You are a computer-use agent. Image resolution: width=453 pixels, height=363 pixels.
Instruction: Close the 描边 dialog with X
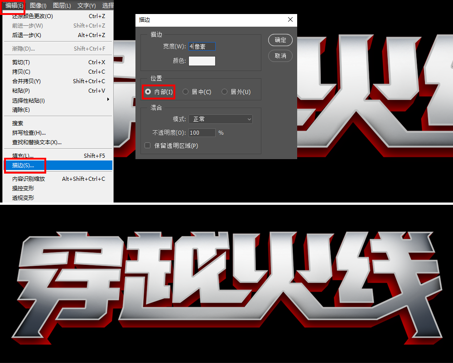pyautogui.click(x=290, y=19)
